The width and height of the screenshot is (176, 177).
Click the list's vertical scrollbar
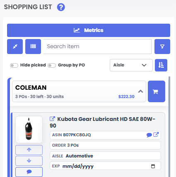tap(169, 127)
